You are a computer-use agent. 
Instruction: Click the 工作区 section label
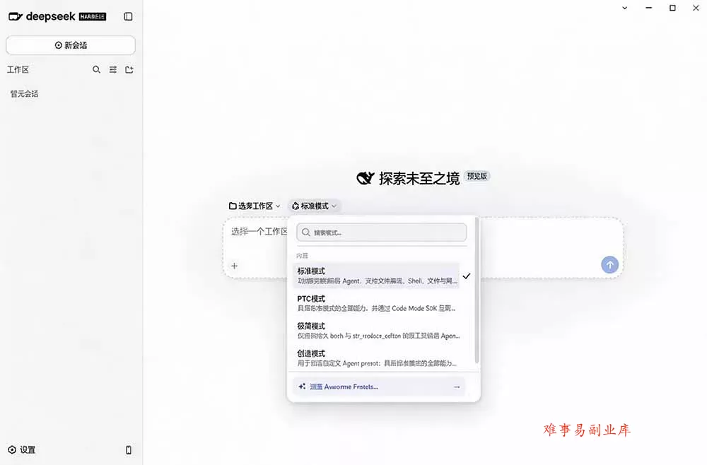[18, 69]
